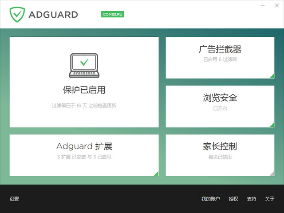Viewport: 284px width, 213px height.
Task: Click the 保护已启用 protection status heading
Action: (x=84, y=90)
